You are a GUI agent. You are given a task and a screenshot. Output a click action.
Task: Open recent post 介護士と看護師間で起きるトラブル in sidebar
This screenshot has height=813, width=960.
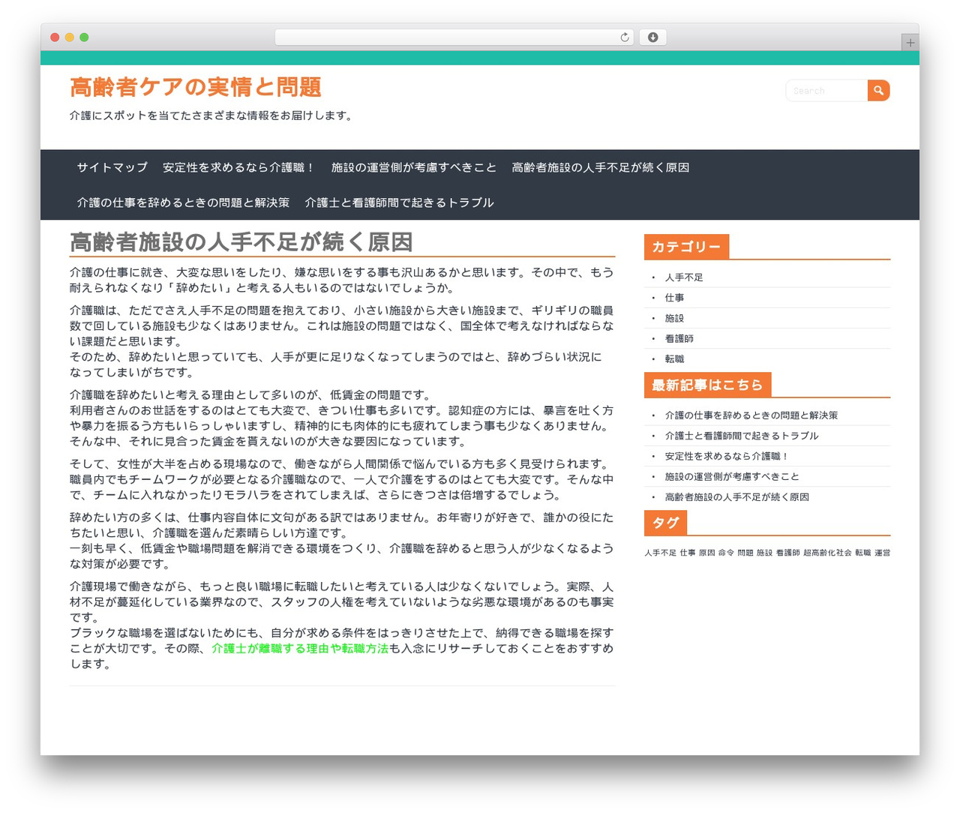[x=742, y=436]
